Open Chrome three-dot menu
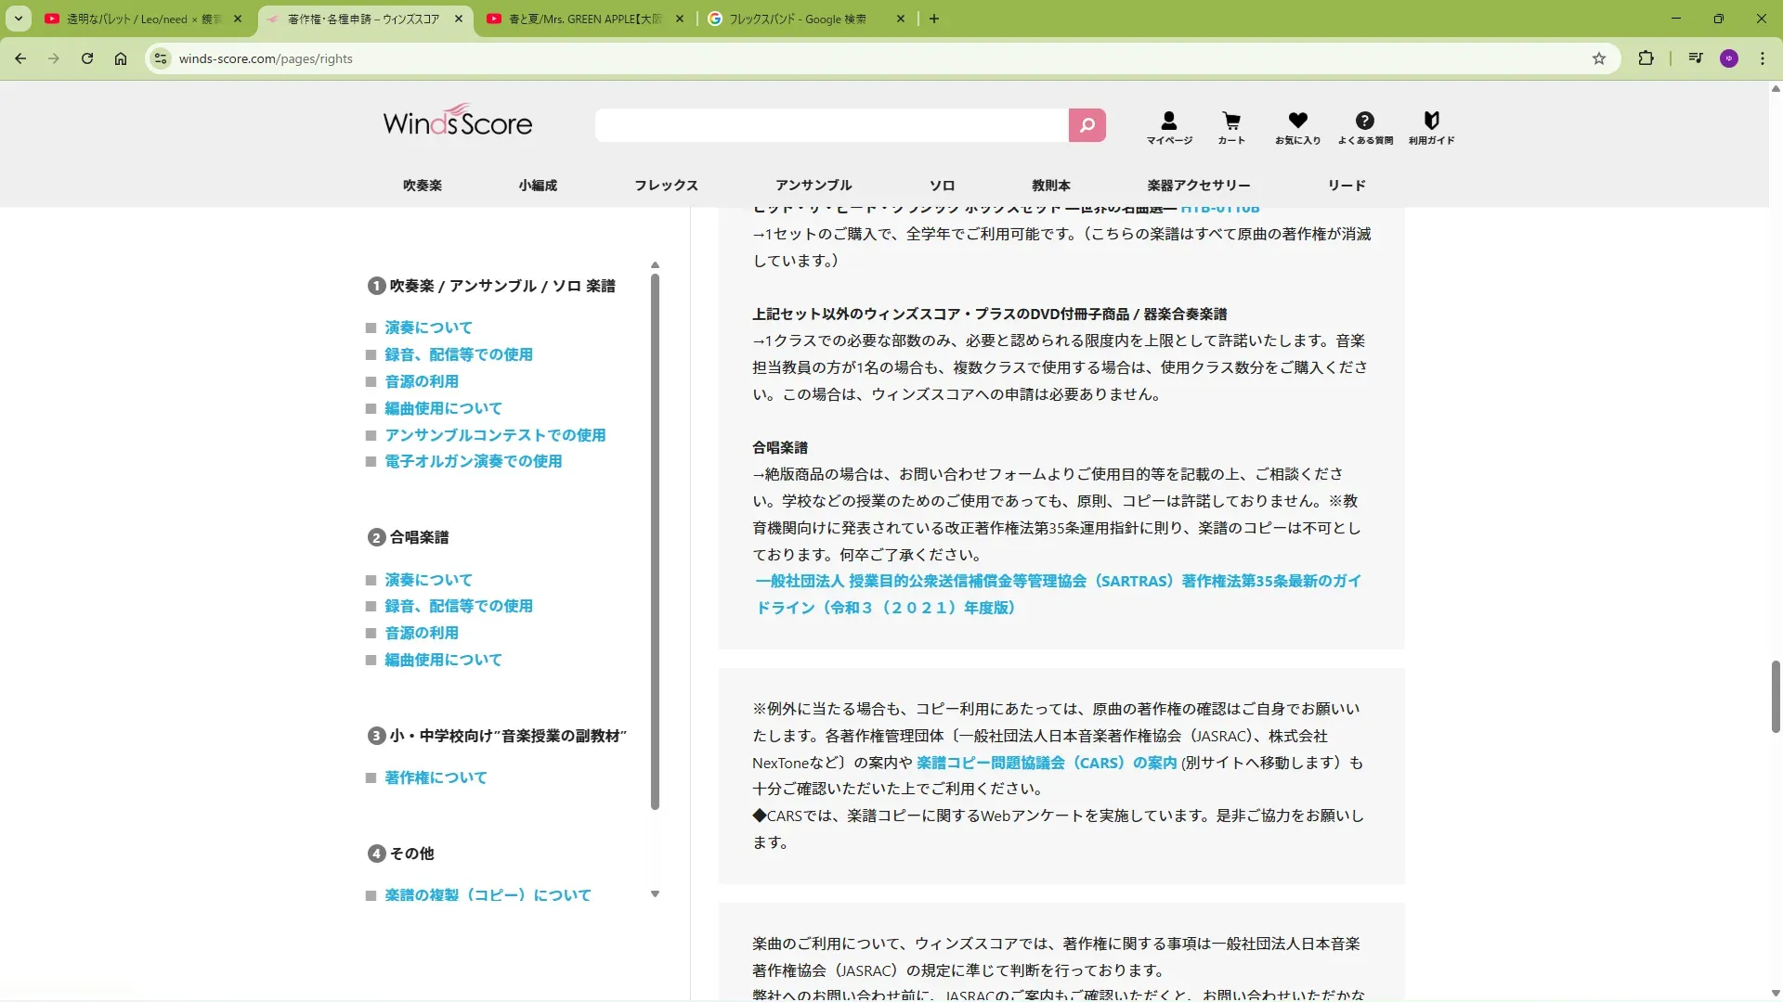 pos(1763,58)
